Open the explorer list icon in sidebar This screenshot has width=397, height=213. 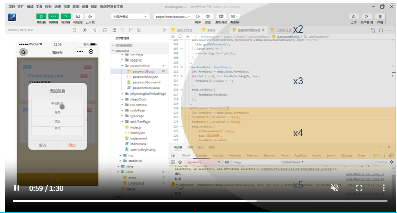tap(114, 30)
